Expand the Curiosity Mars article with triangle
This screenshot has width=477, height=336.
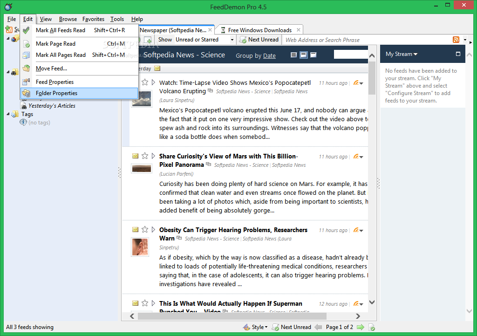coord(153,156)
